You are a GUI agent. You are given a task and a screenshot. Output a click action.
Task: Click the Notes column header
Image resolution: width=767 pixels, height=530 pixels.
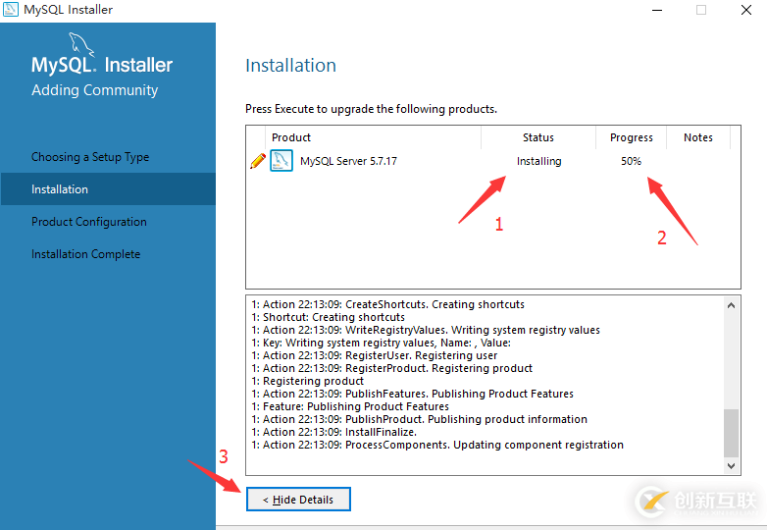click(x=698, y=137)
